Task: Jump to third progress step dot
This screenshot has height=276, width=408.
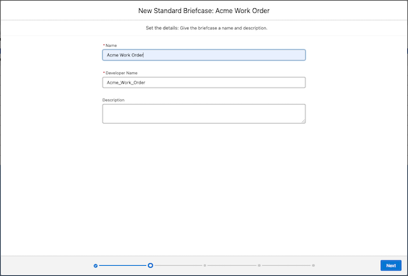Action: pos(205,266)
